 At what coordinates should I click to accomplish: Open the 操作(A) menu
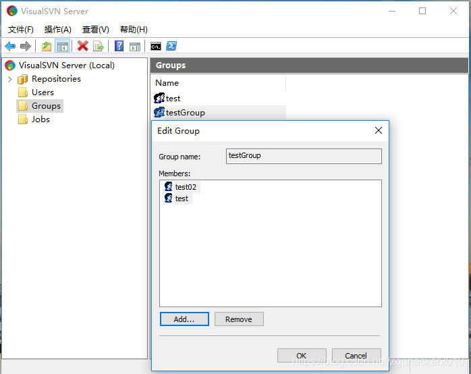tap(57, 30)
